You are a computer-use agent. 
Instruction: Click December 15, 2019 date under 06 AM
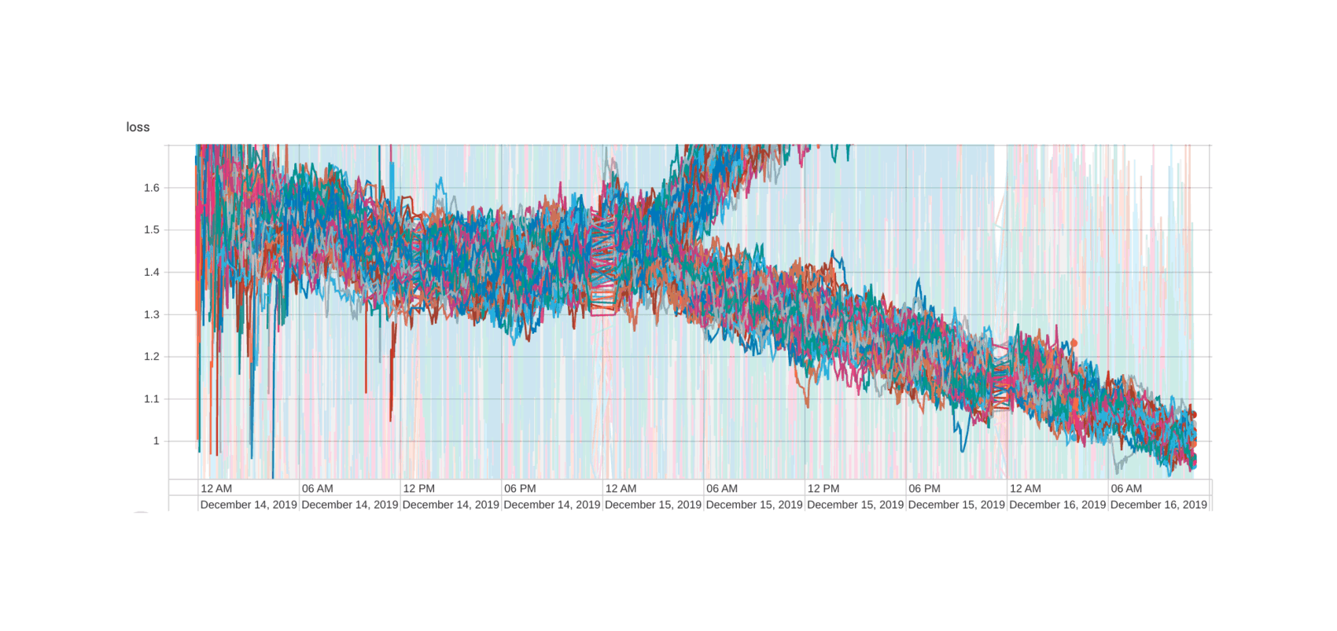tap(754, 505)
